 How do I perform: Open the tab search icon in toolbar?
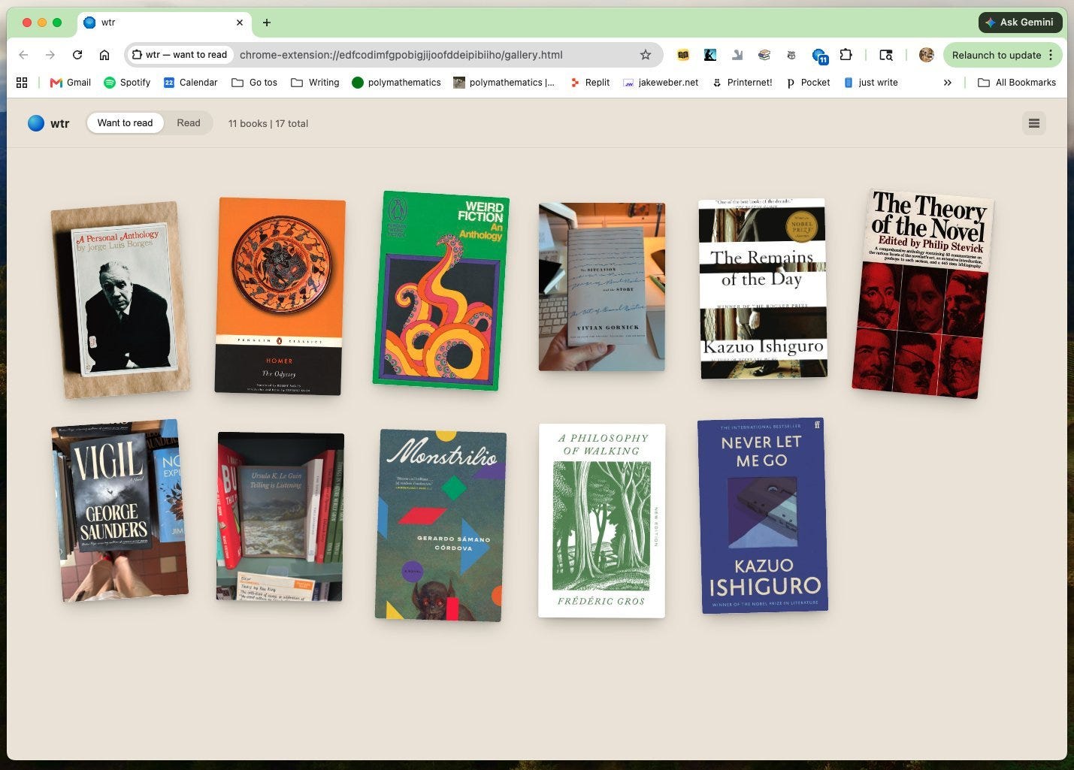[x=886, y=55]
